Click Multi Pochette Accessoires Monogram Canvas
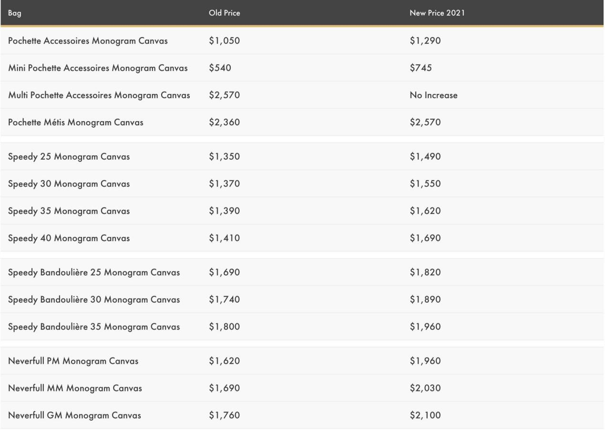 coord(99,95)
